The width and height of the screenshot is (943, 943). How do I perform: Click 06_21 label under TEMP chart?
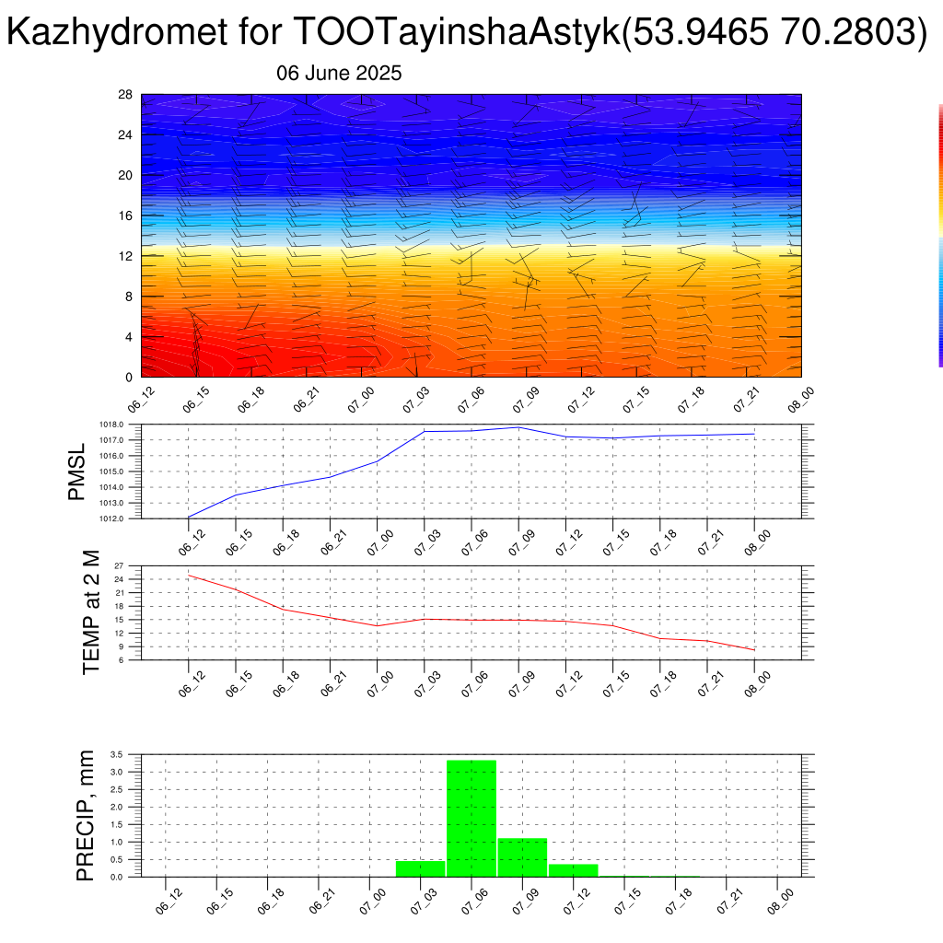click(x=333, y=684)
